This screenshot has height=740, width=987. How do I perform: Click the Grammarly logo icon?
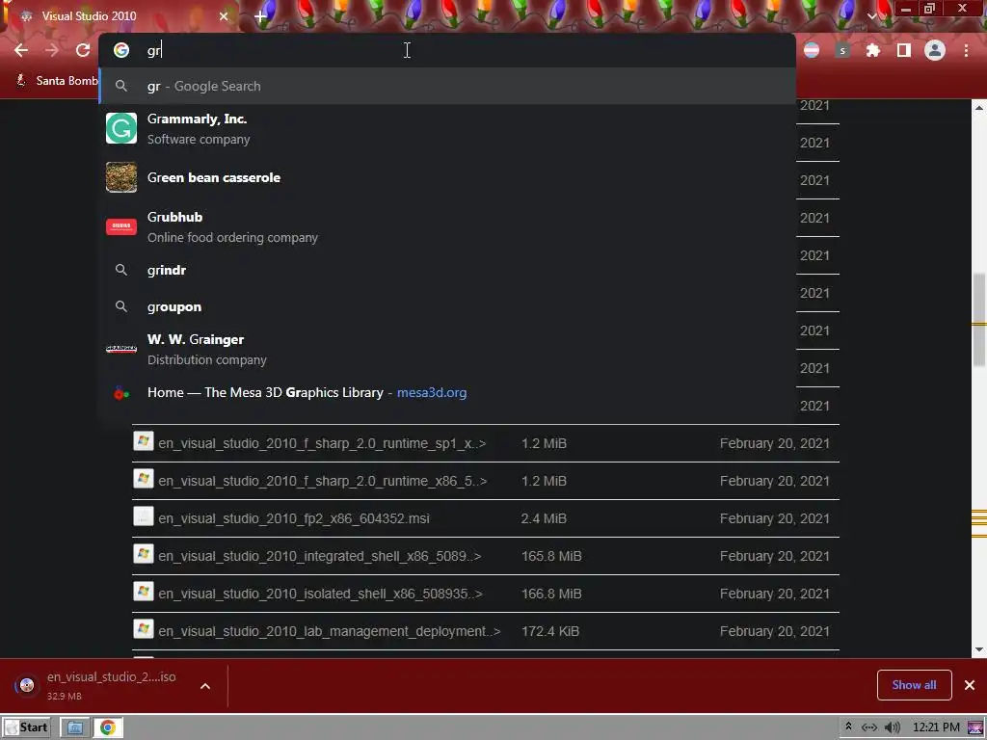tap(120, 128)
